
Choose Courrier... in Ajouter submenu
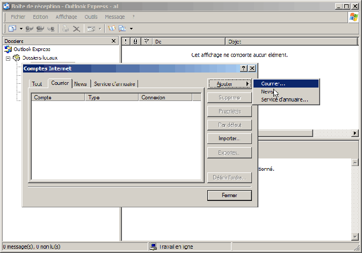(x=286, y=84)
